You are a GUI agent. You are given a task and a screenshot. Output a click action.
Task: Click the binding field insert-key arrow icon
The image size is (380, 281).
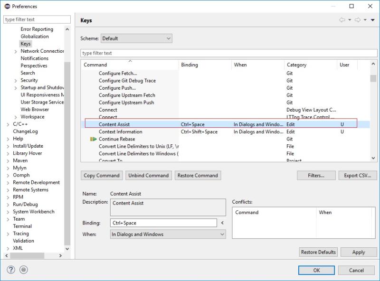222,223
